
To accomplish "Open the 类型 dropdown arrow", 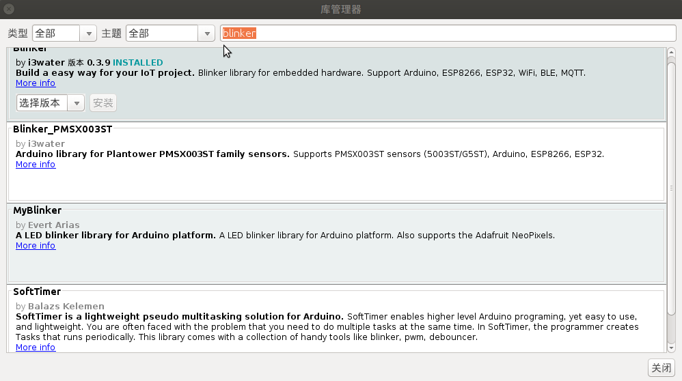I will point(89,33).
